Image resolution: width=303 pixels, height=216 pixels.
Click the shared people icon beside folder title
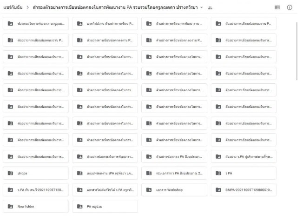[210, 8]
